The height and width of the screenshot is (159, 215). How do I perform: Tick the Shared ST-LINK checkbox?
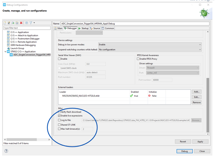(x=59, y=124)
